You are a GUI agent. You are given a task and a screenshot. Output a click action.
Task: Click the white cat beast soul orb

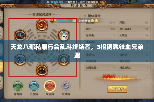click(x=64, y=35)
